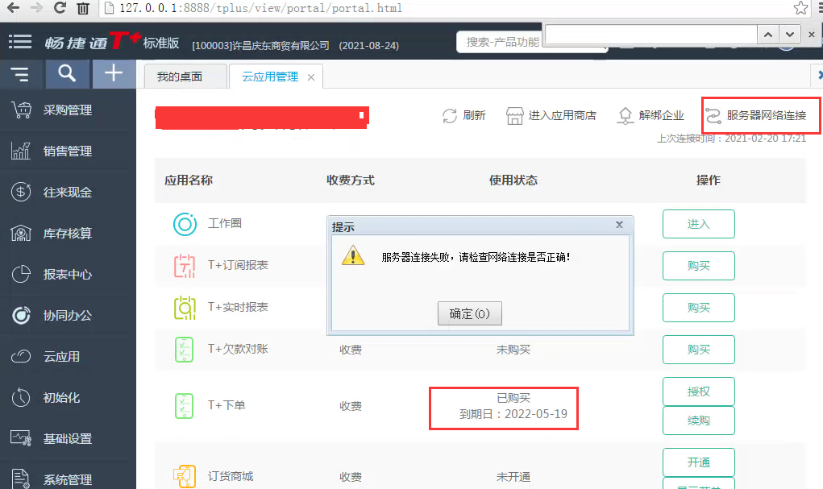Click the warning icon in 提示 dialog
The image size is (823, 489).
[x=353, y=255]
